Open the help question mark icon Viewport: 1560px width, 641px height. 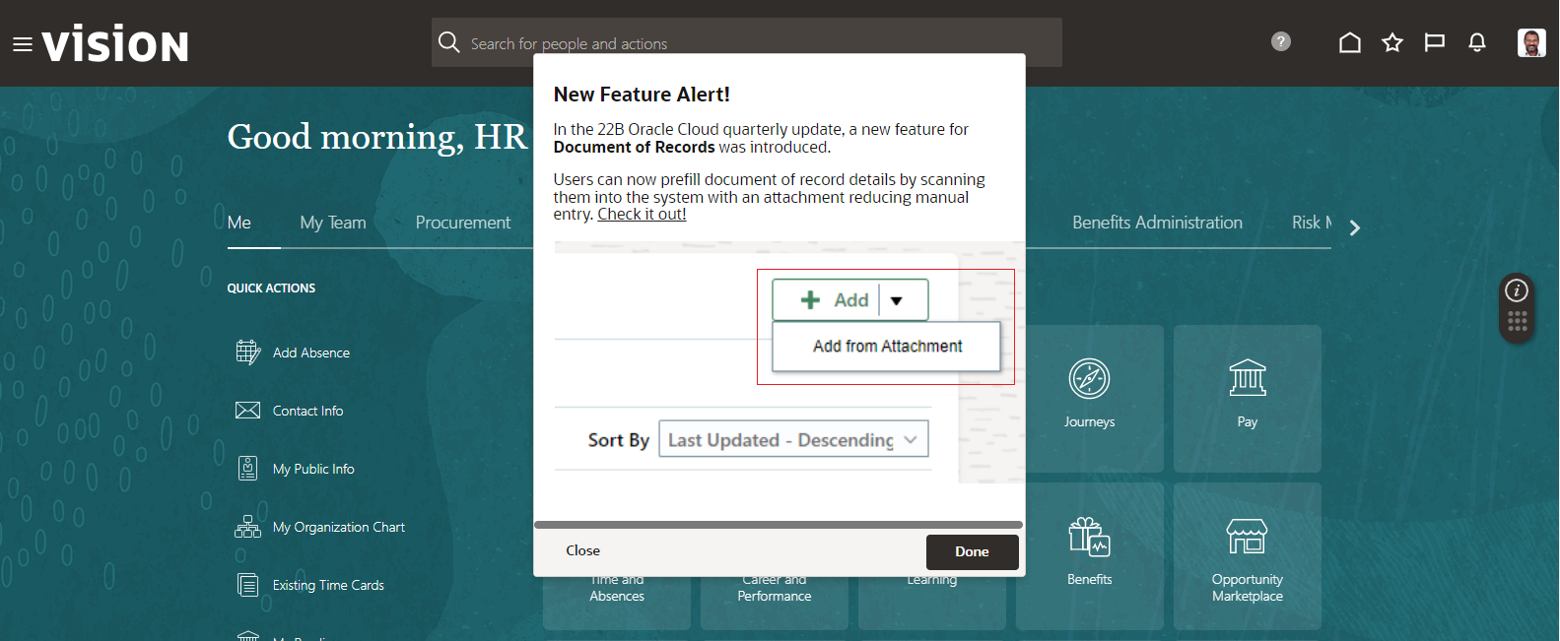click(x=1281, y=41)
